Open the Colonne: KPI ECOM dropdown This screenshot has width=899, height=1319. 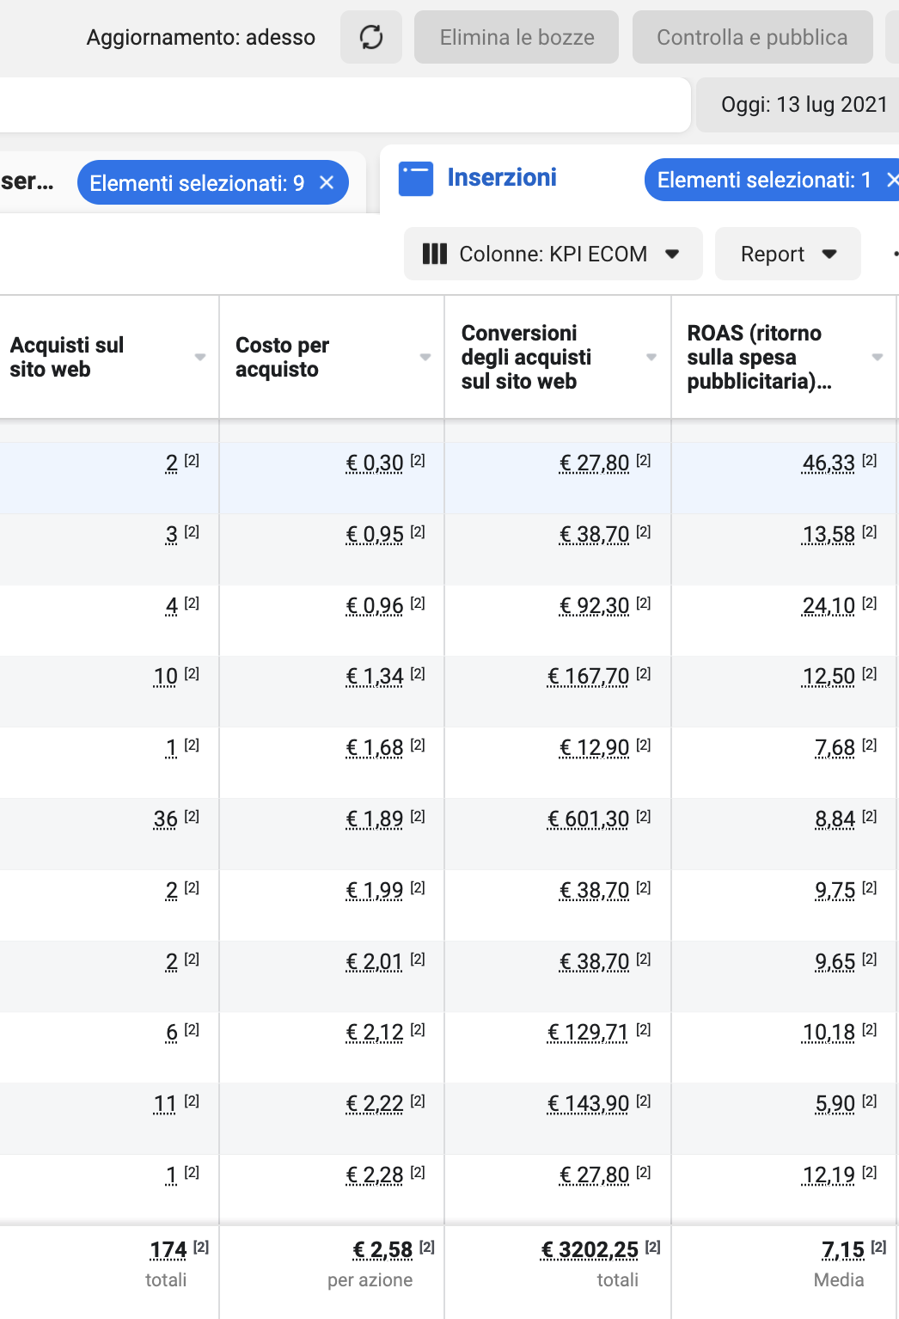pyautogui.click(x=553, y=254)
